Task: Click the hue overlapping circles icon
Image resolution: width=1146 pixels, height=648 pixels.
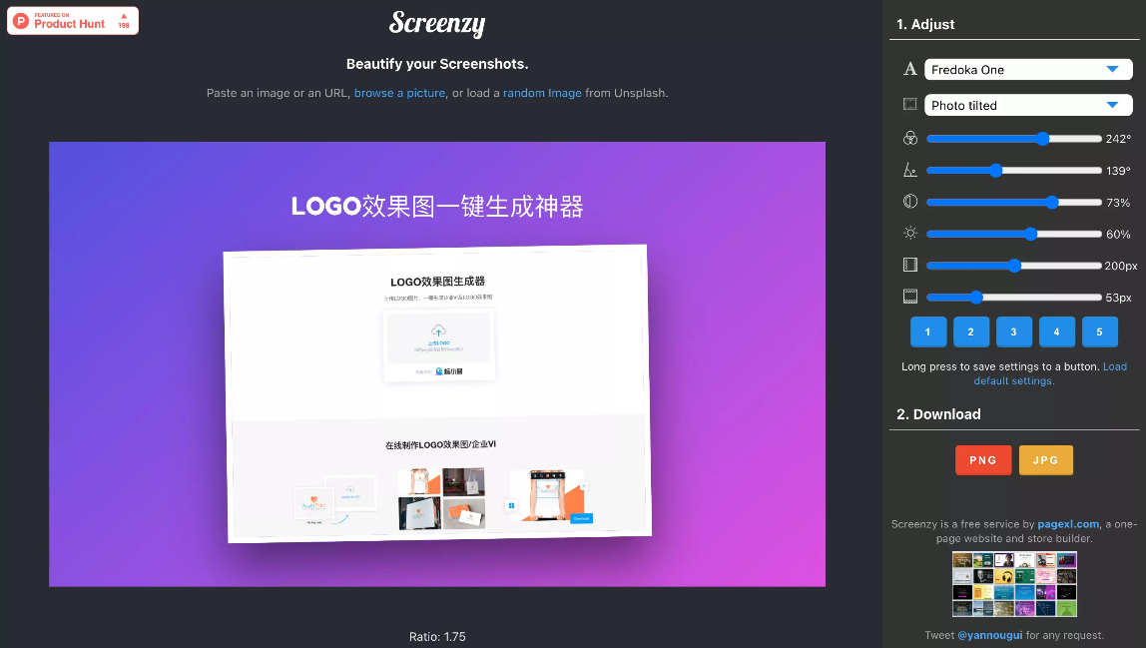Action: coord(909,138)
